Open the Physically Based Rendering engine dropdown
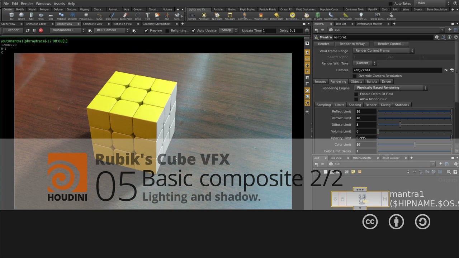459x258 pixels. pos(390,87)
